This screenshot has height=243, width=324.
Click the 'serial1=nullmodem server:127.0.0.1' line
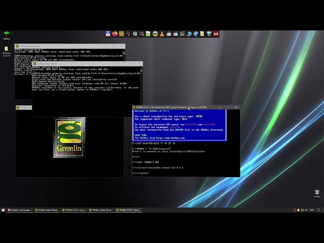157,168
